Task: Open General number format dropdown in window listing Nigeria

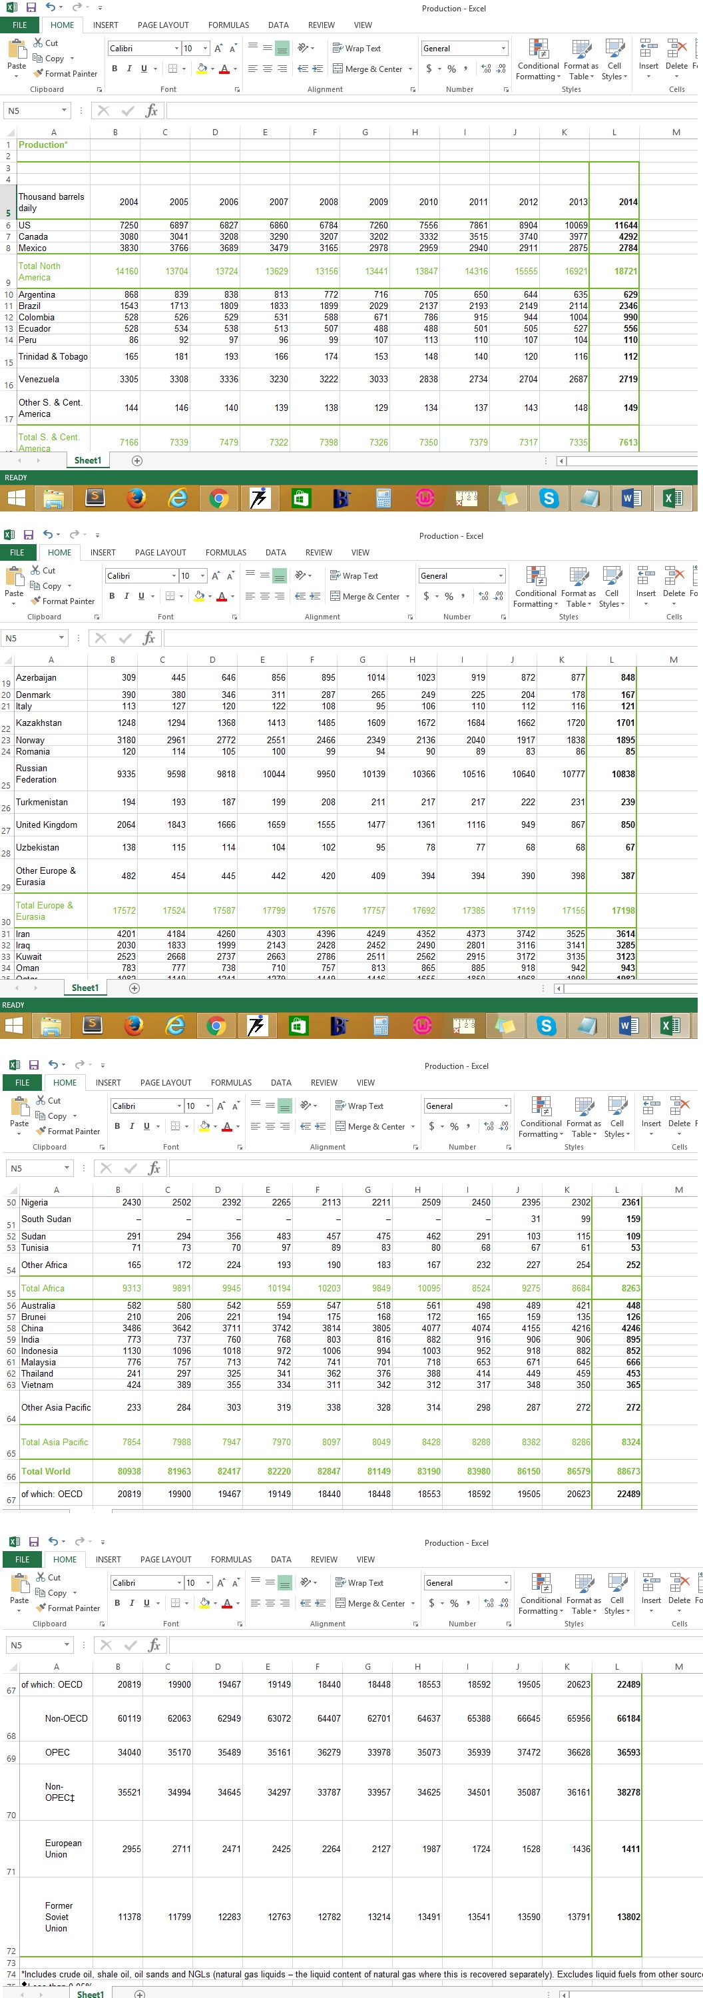Action: [x=506, y=1106]
